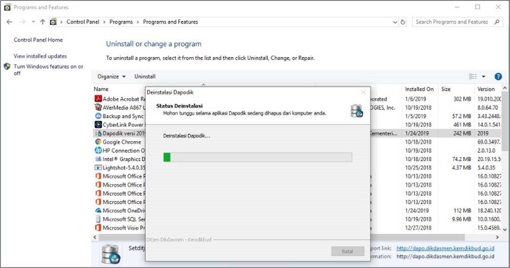Image resolution: width=510 pixels, height=268 pixels.
Task: Open the Organize dropdown menu
Action: [111, 77]
